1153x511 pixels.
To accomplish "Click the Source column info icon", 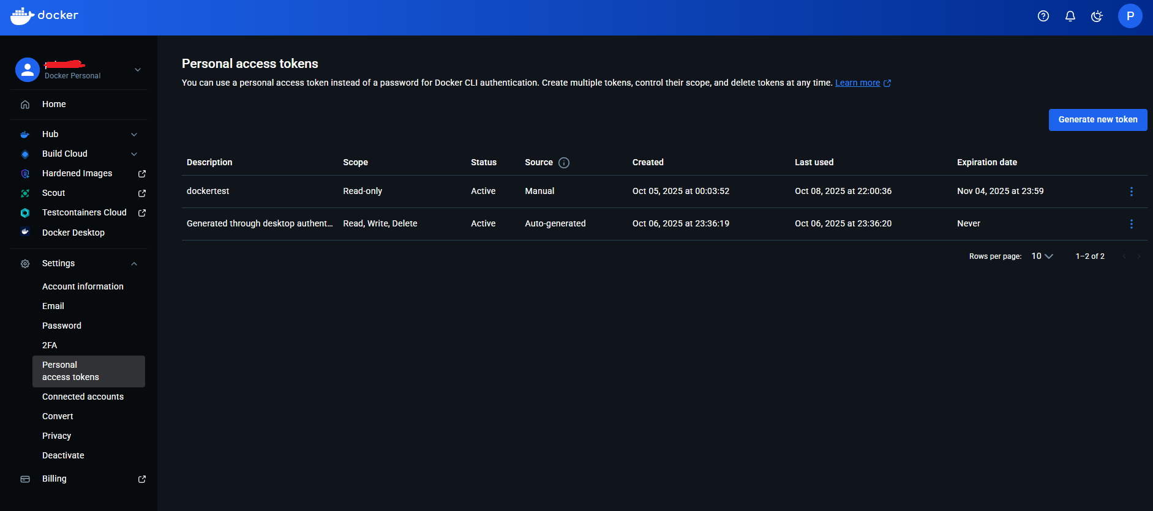I will [564, 163].
